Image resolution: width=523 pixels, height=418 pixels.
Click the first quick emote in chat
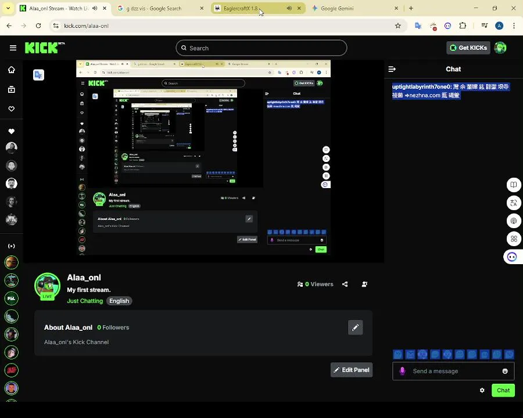pos(398,354)
